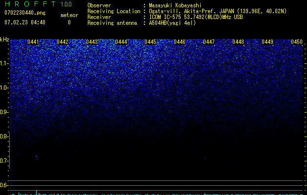
Task: Click time marker 0444
Action: [121, 42]
